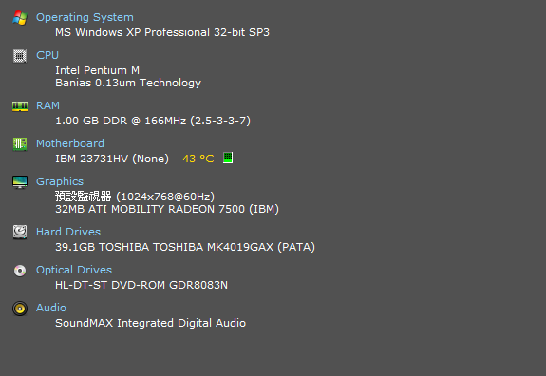This screenshot has width=546, height=376.
Task: Go to Hard Drives details
Action: pos(68,232)
